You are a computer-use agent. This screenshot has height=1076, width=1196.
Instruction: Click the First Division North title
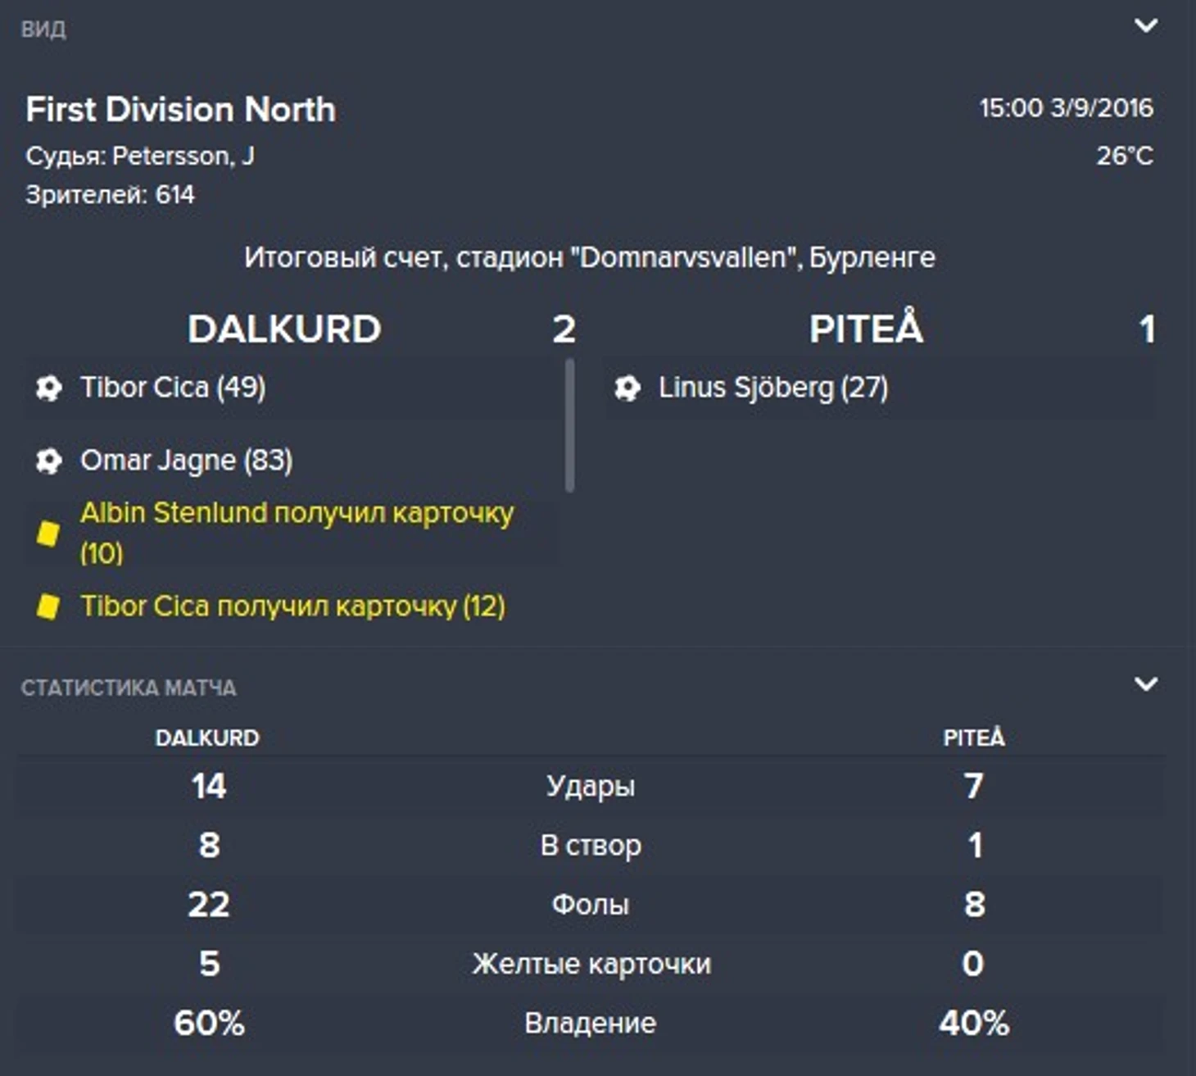180,110
